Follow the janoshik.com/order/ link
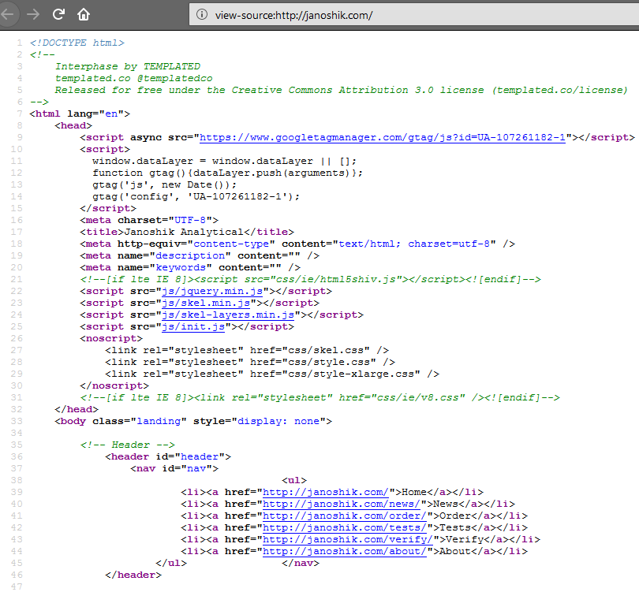Image resolution: width=639 pixels, height=592 pixels. (346, 516)
